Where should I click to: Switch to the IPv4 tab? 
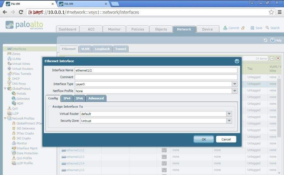(67, 98)
